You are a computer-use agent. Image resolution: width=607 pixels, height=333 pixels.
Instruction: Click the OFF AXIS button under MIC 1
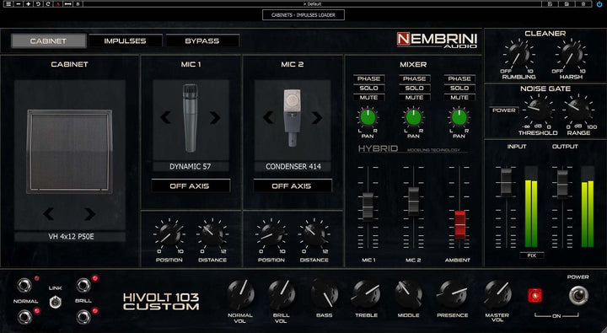coord(190,185)
